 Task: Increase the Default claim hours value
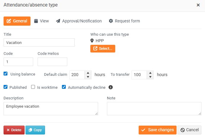point(88,73)
